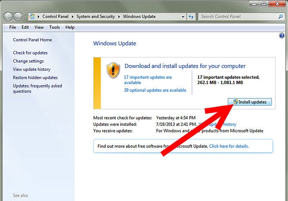Image resolution: width=288 pixels, height=201 pixels.
Task: Go to Control Panel Home
Action: (32, 40)
